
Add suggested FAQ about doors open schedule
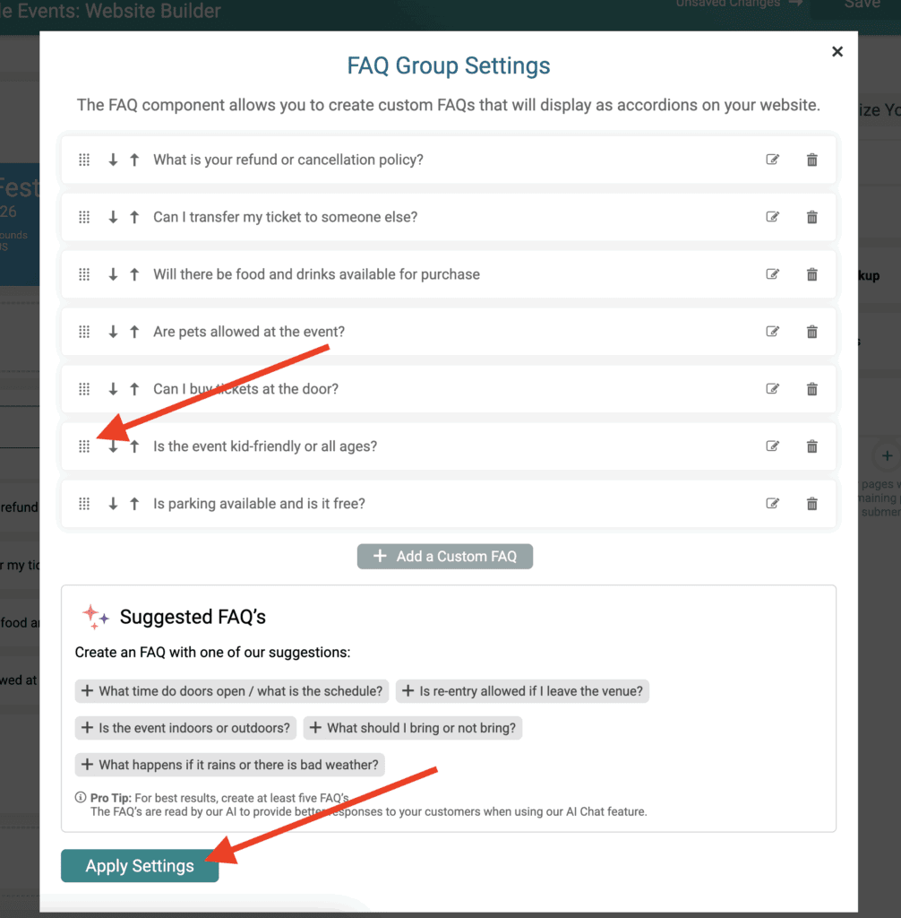click(232, 691)
